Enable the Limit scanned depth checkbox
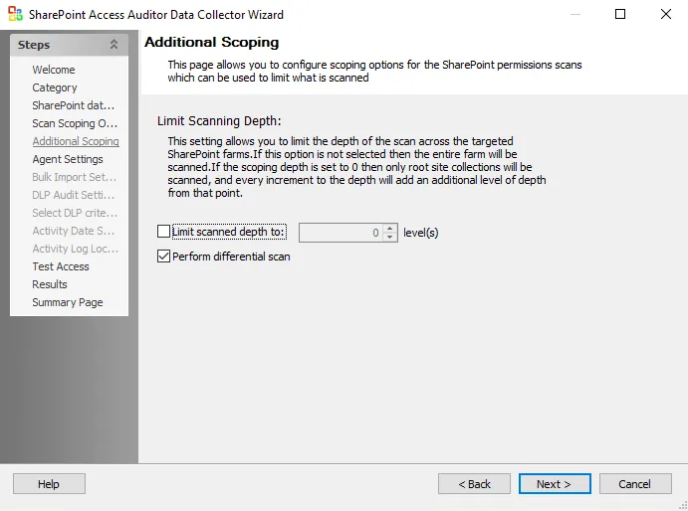Image resolution: width=688 pixels, height=511 pixels. pos(163,232)
